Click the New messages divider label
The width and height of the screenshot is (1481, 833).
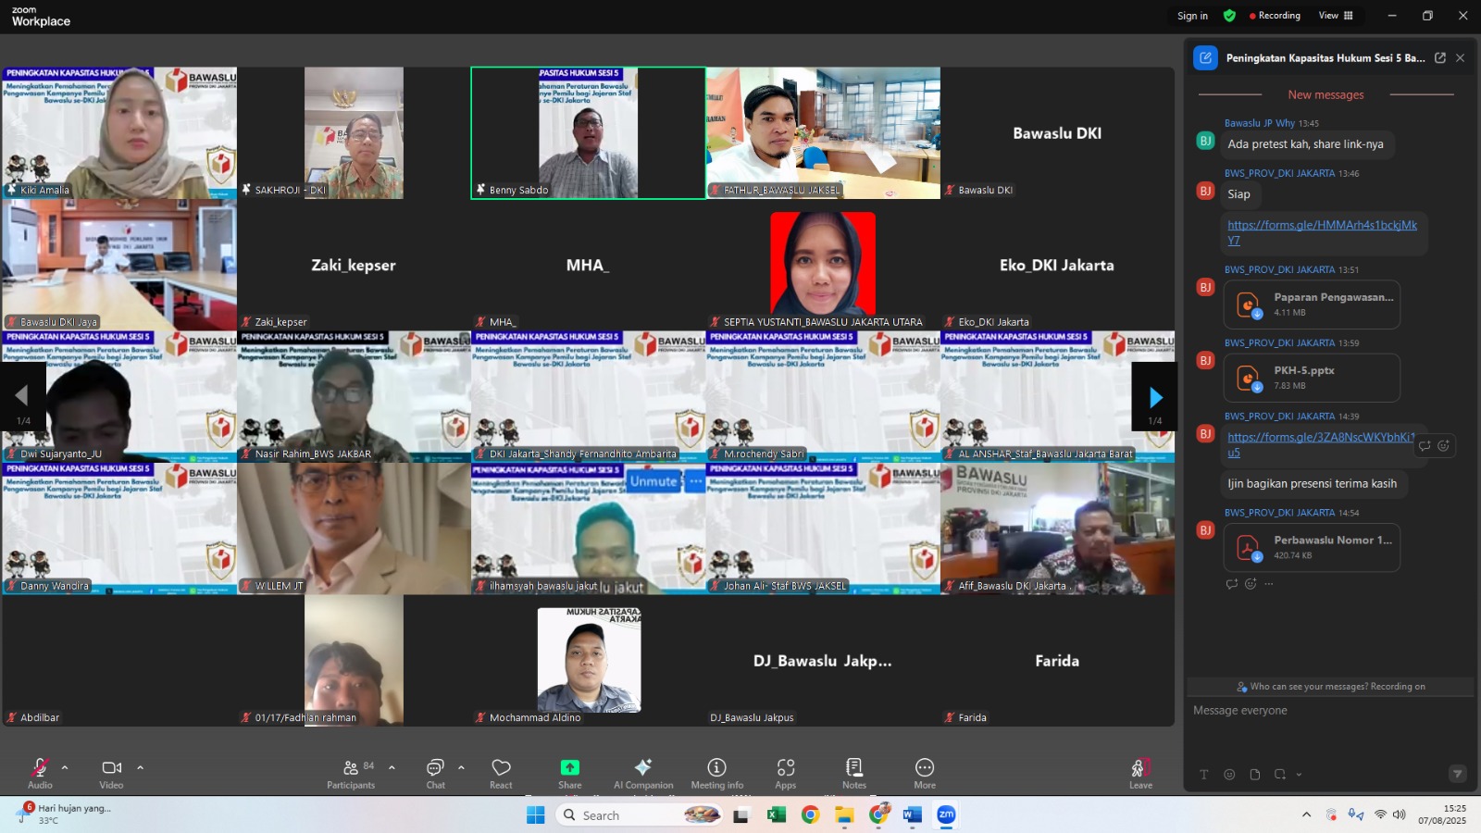pyautogui.click(x=1325, y=94)
